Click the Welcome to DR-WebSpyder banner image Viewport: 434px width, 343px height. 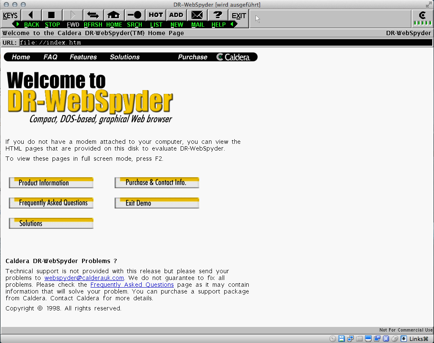90,97
